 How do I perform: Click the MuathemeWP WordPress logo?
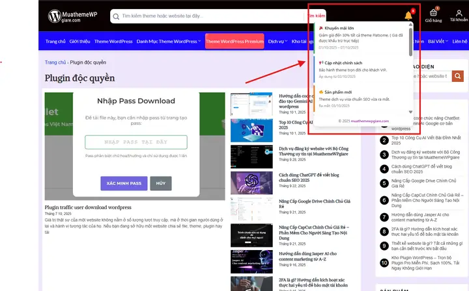[72, 16]
